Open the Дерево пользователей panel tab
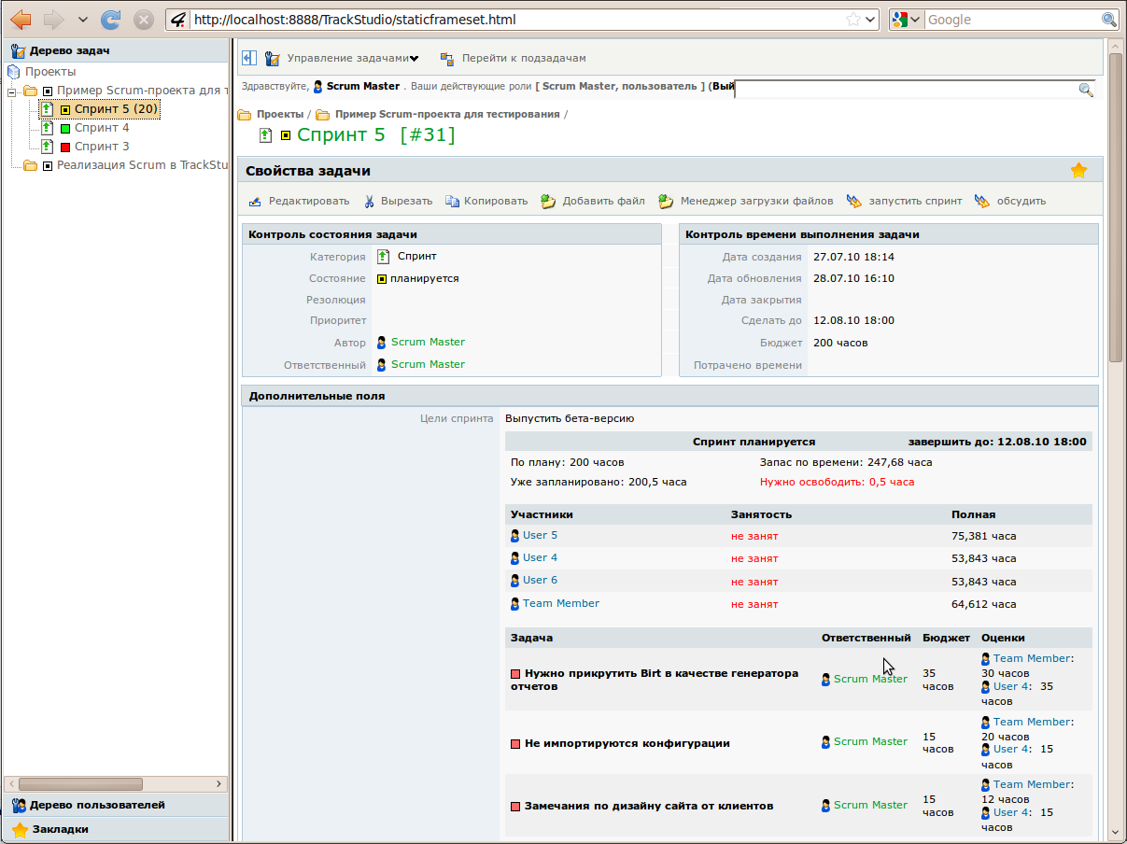This screenshot has width=1127, height=844. click(x=97, y=805)
